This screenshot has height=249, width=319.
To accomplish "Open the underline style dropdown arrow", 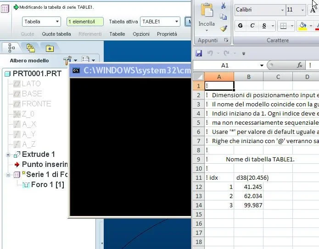I will coord(273,26).
